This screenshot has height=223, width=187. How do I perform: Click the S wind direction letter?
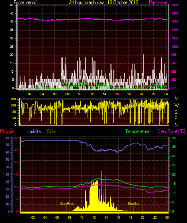click(176, 112)
